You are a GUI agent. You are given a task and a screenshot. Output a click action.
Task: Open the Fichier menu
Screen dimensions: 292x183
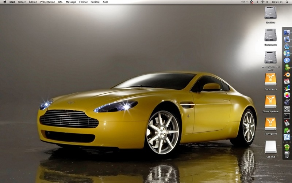pos(22,2)
